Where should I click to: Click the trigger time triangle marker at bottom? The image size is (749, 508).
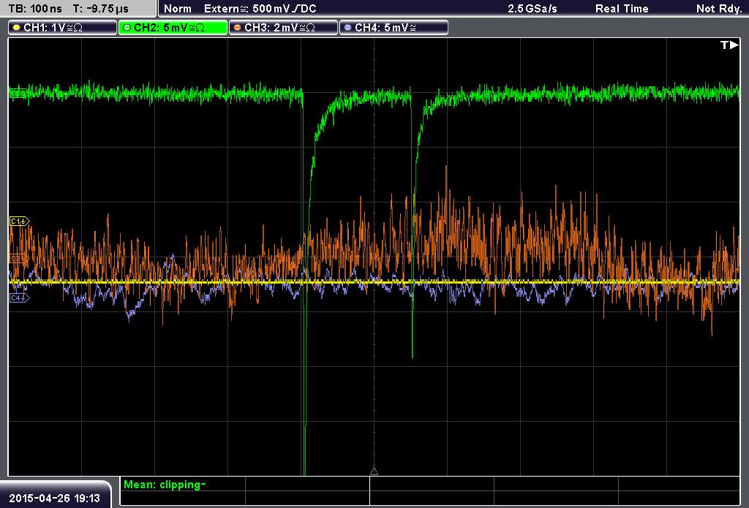click(x=374, y=471)
